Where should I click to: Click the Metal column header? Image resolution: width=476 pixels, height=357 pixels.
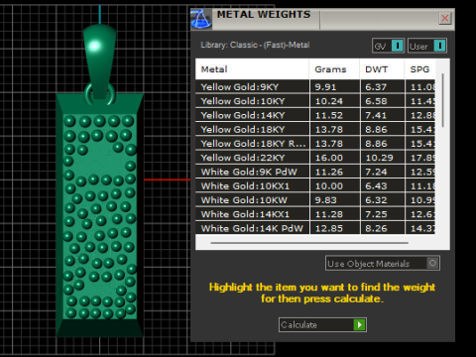pos(252,69)
